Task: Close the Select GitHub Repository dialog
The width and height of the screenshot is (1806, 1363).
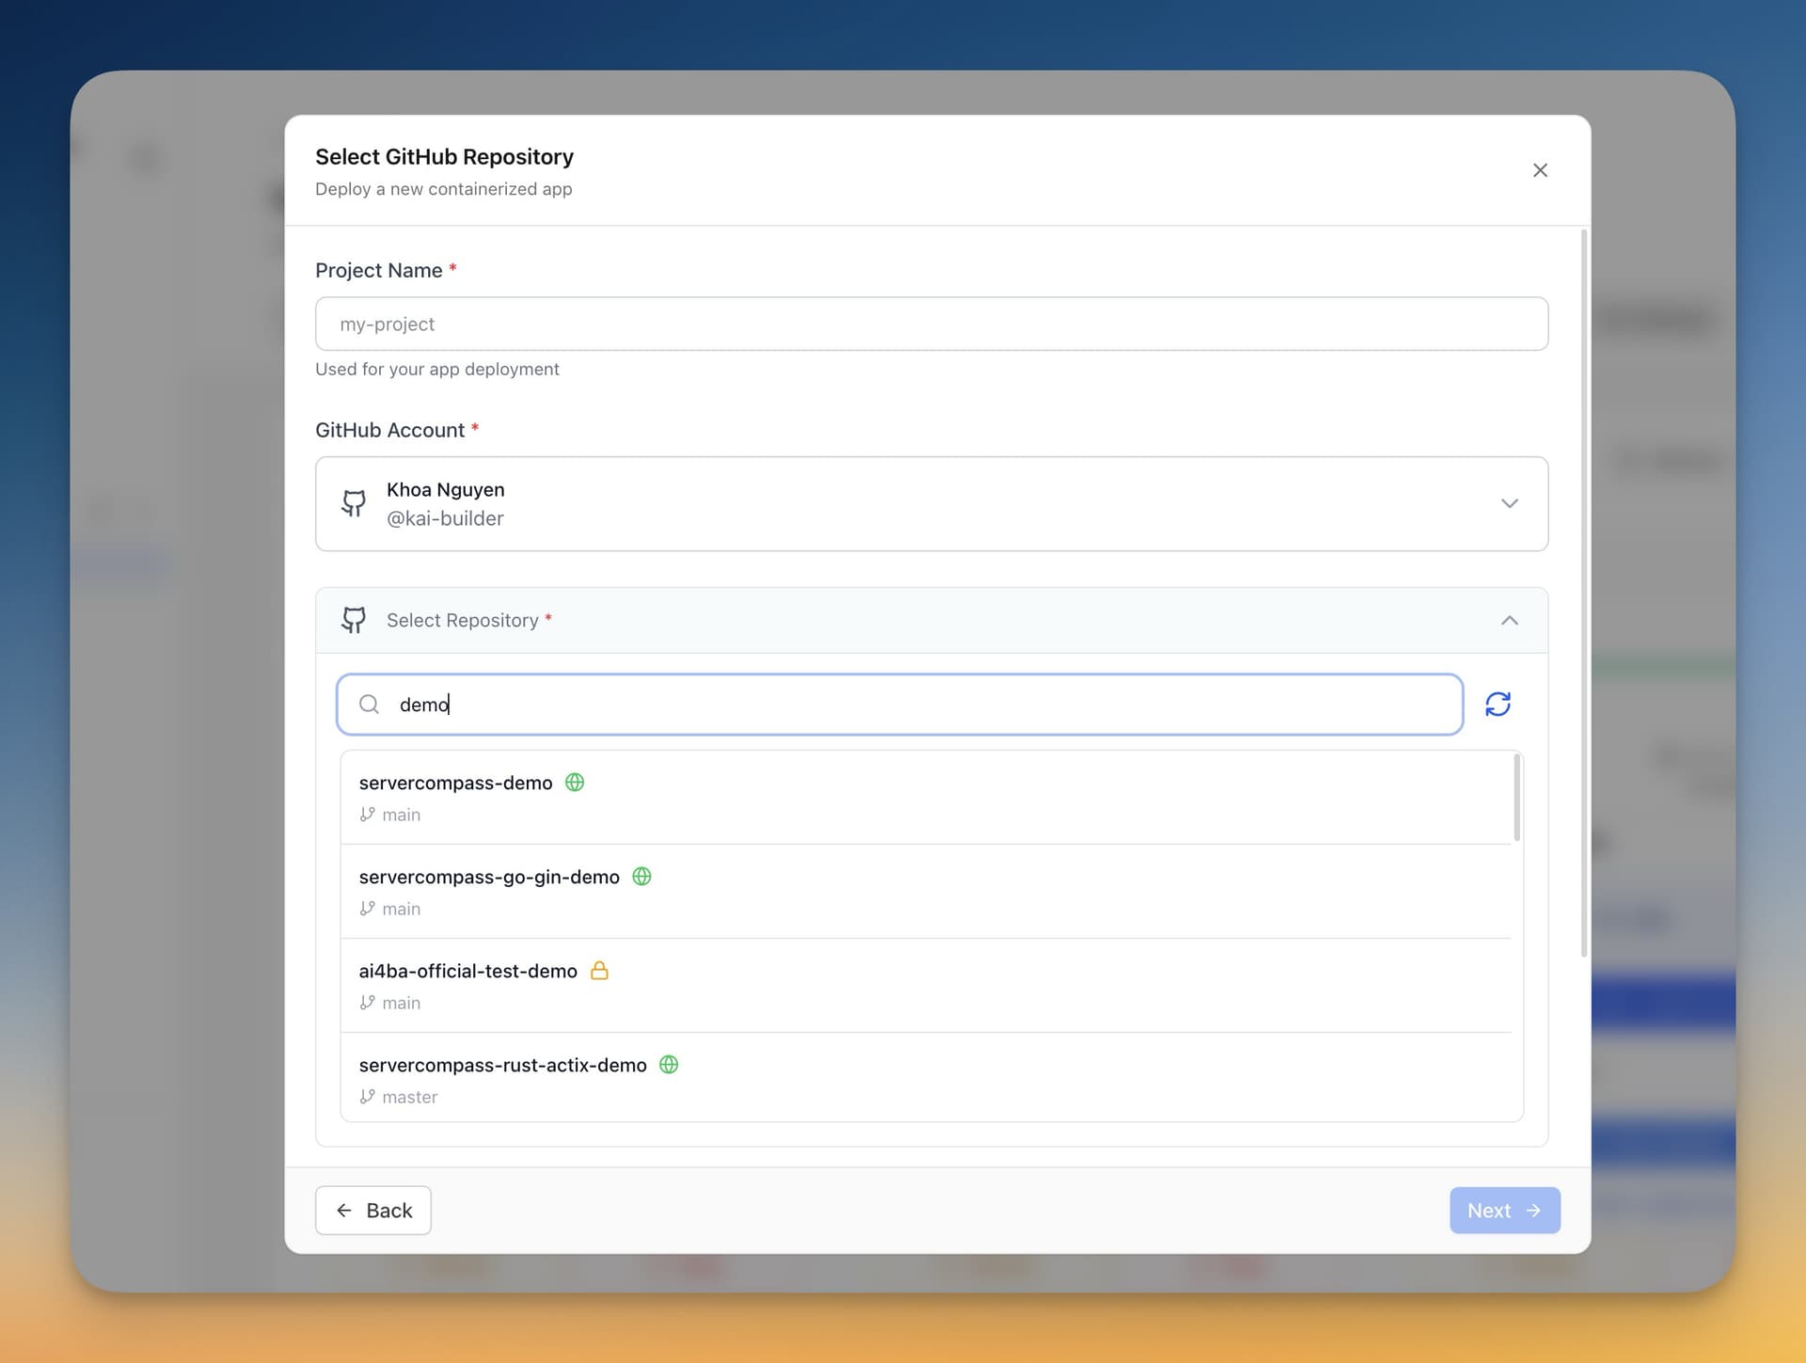Action: [x=1540, y=170]
